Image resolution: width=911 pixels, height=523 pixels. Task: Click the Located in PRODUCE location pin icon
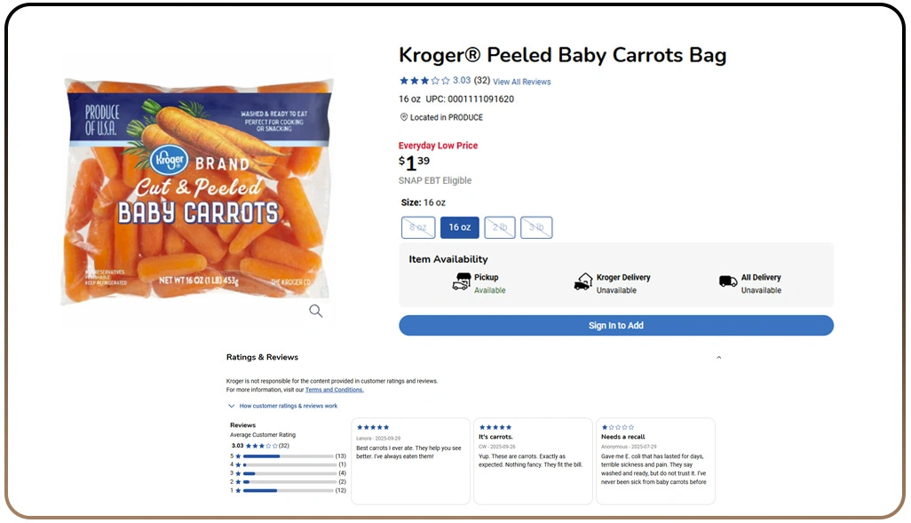[403, 116]
